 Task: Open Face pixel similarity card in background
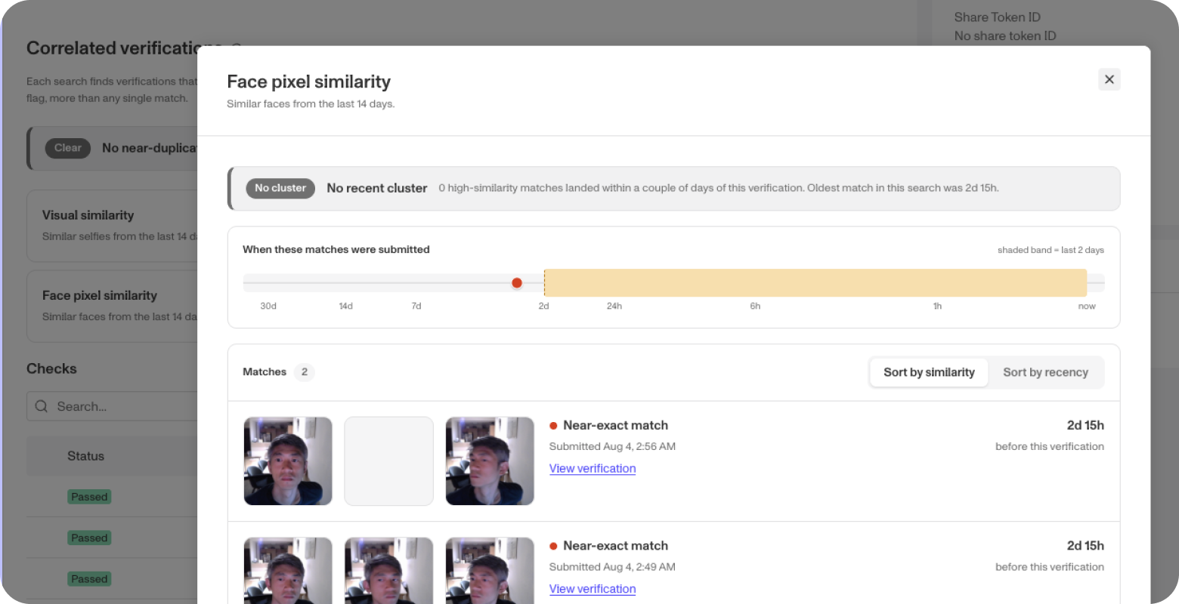coord(113,306)
